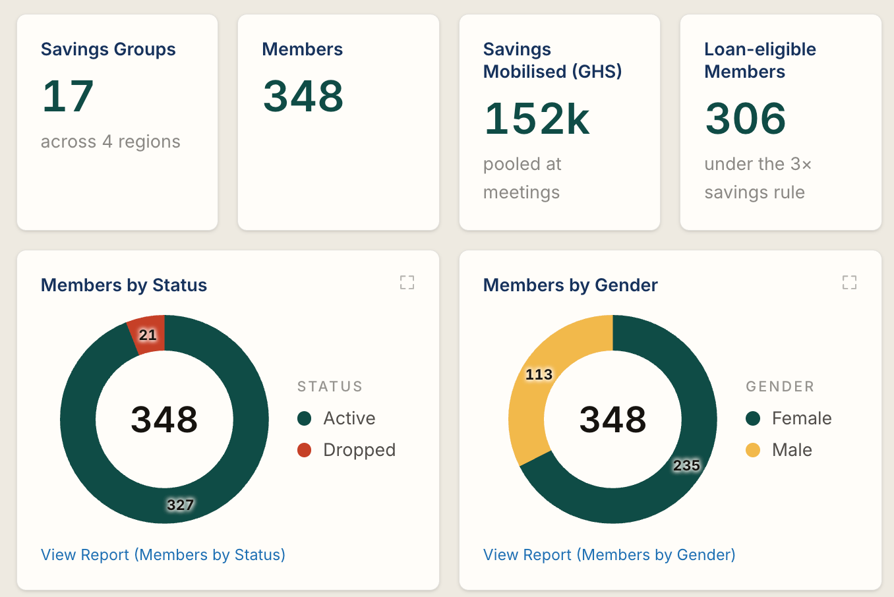The image size is (894, 597).
Task: Click the STATUS legend heading
Action: tap(330, 387)
